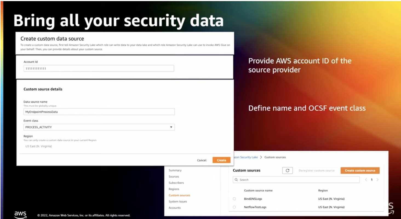The height and width of the screenshot is (219, 401).
Task: Click the search magnifier icon in Custom sources
Action: tap(237, 180)
